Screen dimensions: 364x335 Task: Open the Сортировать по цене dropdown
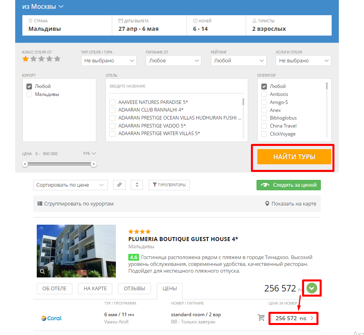(70, 185)
